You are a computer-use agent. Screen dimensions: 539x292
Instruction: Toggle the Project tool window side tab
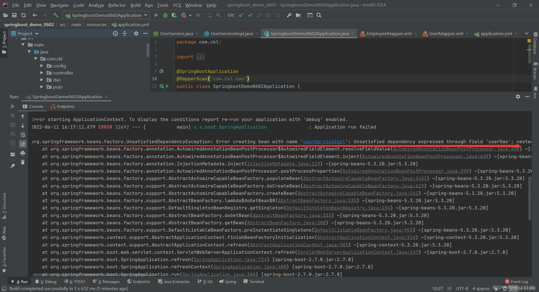(4, 43)
